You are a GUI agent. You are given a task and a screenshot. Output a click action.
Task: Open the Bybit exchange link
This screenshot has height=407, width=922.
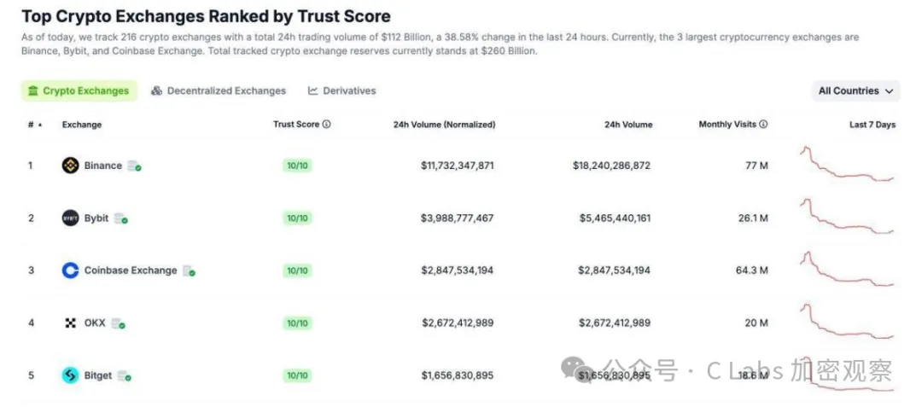click(96, 218)
